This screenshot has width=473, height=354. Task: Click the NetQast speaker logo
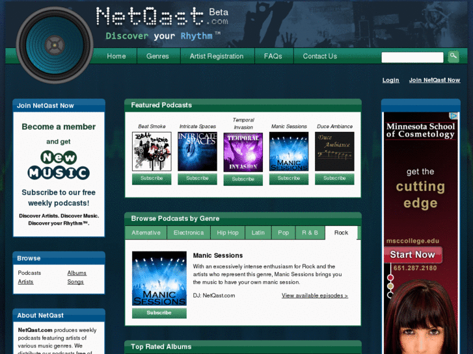[55, 45]
